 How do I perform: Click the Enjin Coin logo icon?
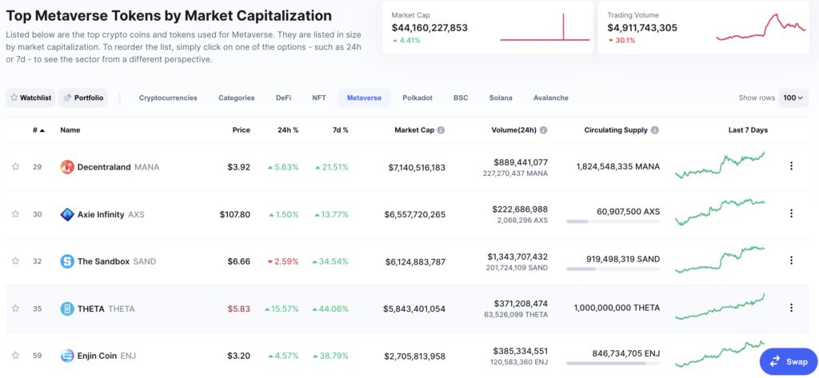67,356
